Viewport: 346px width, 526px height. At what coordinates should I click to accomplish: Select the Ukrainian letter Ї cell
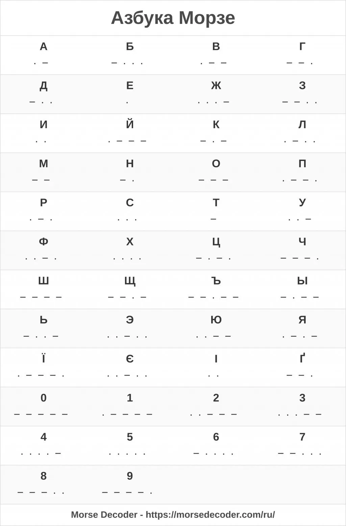click(x=44, y=367)
